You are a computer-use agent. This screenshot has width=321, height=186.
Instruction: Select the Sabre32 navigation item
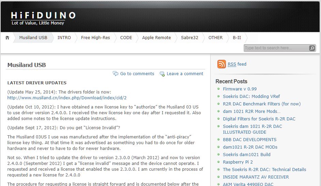189,38
